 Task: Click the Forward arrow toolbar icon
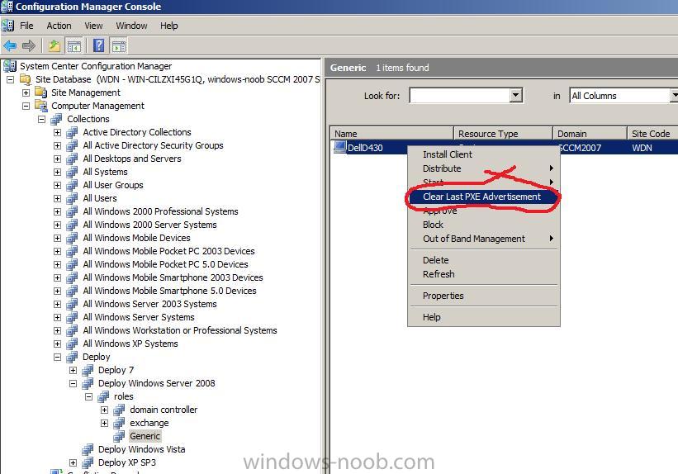point(29,45)
